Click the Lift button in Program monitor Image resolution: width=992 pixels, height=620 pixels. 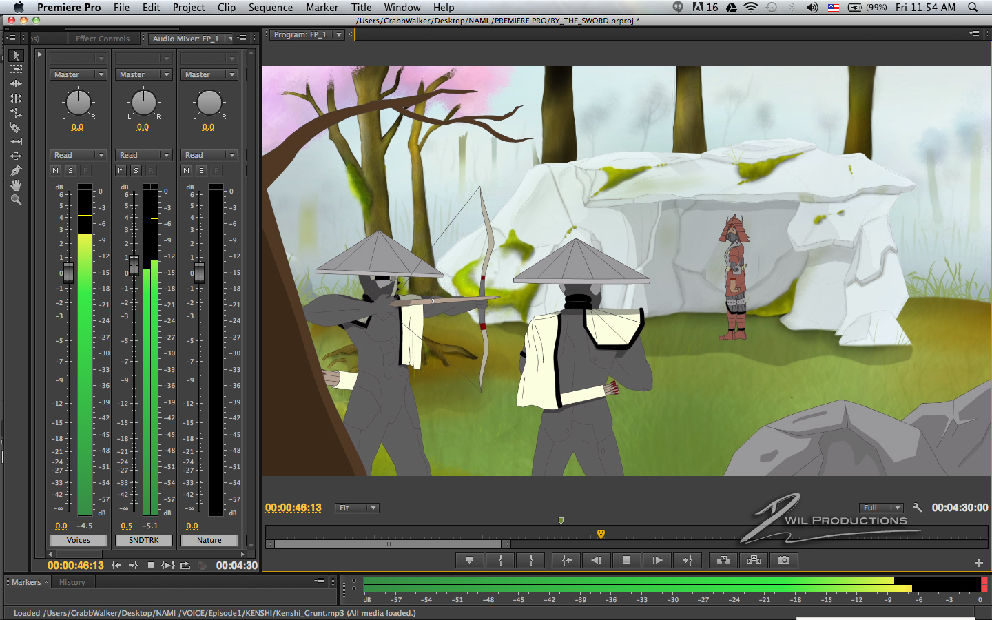(x=723, y=560)
